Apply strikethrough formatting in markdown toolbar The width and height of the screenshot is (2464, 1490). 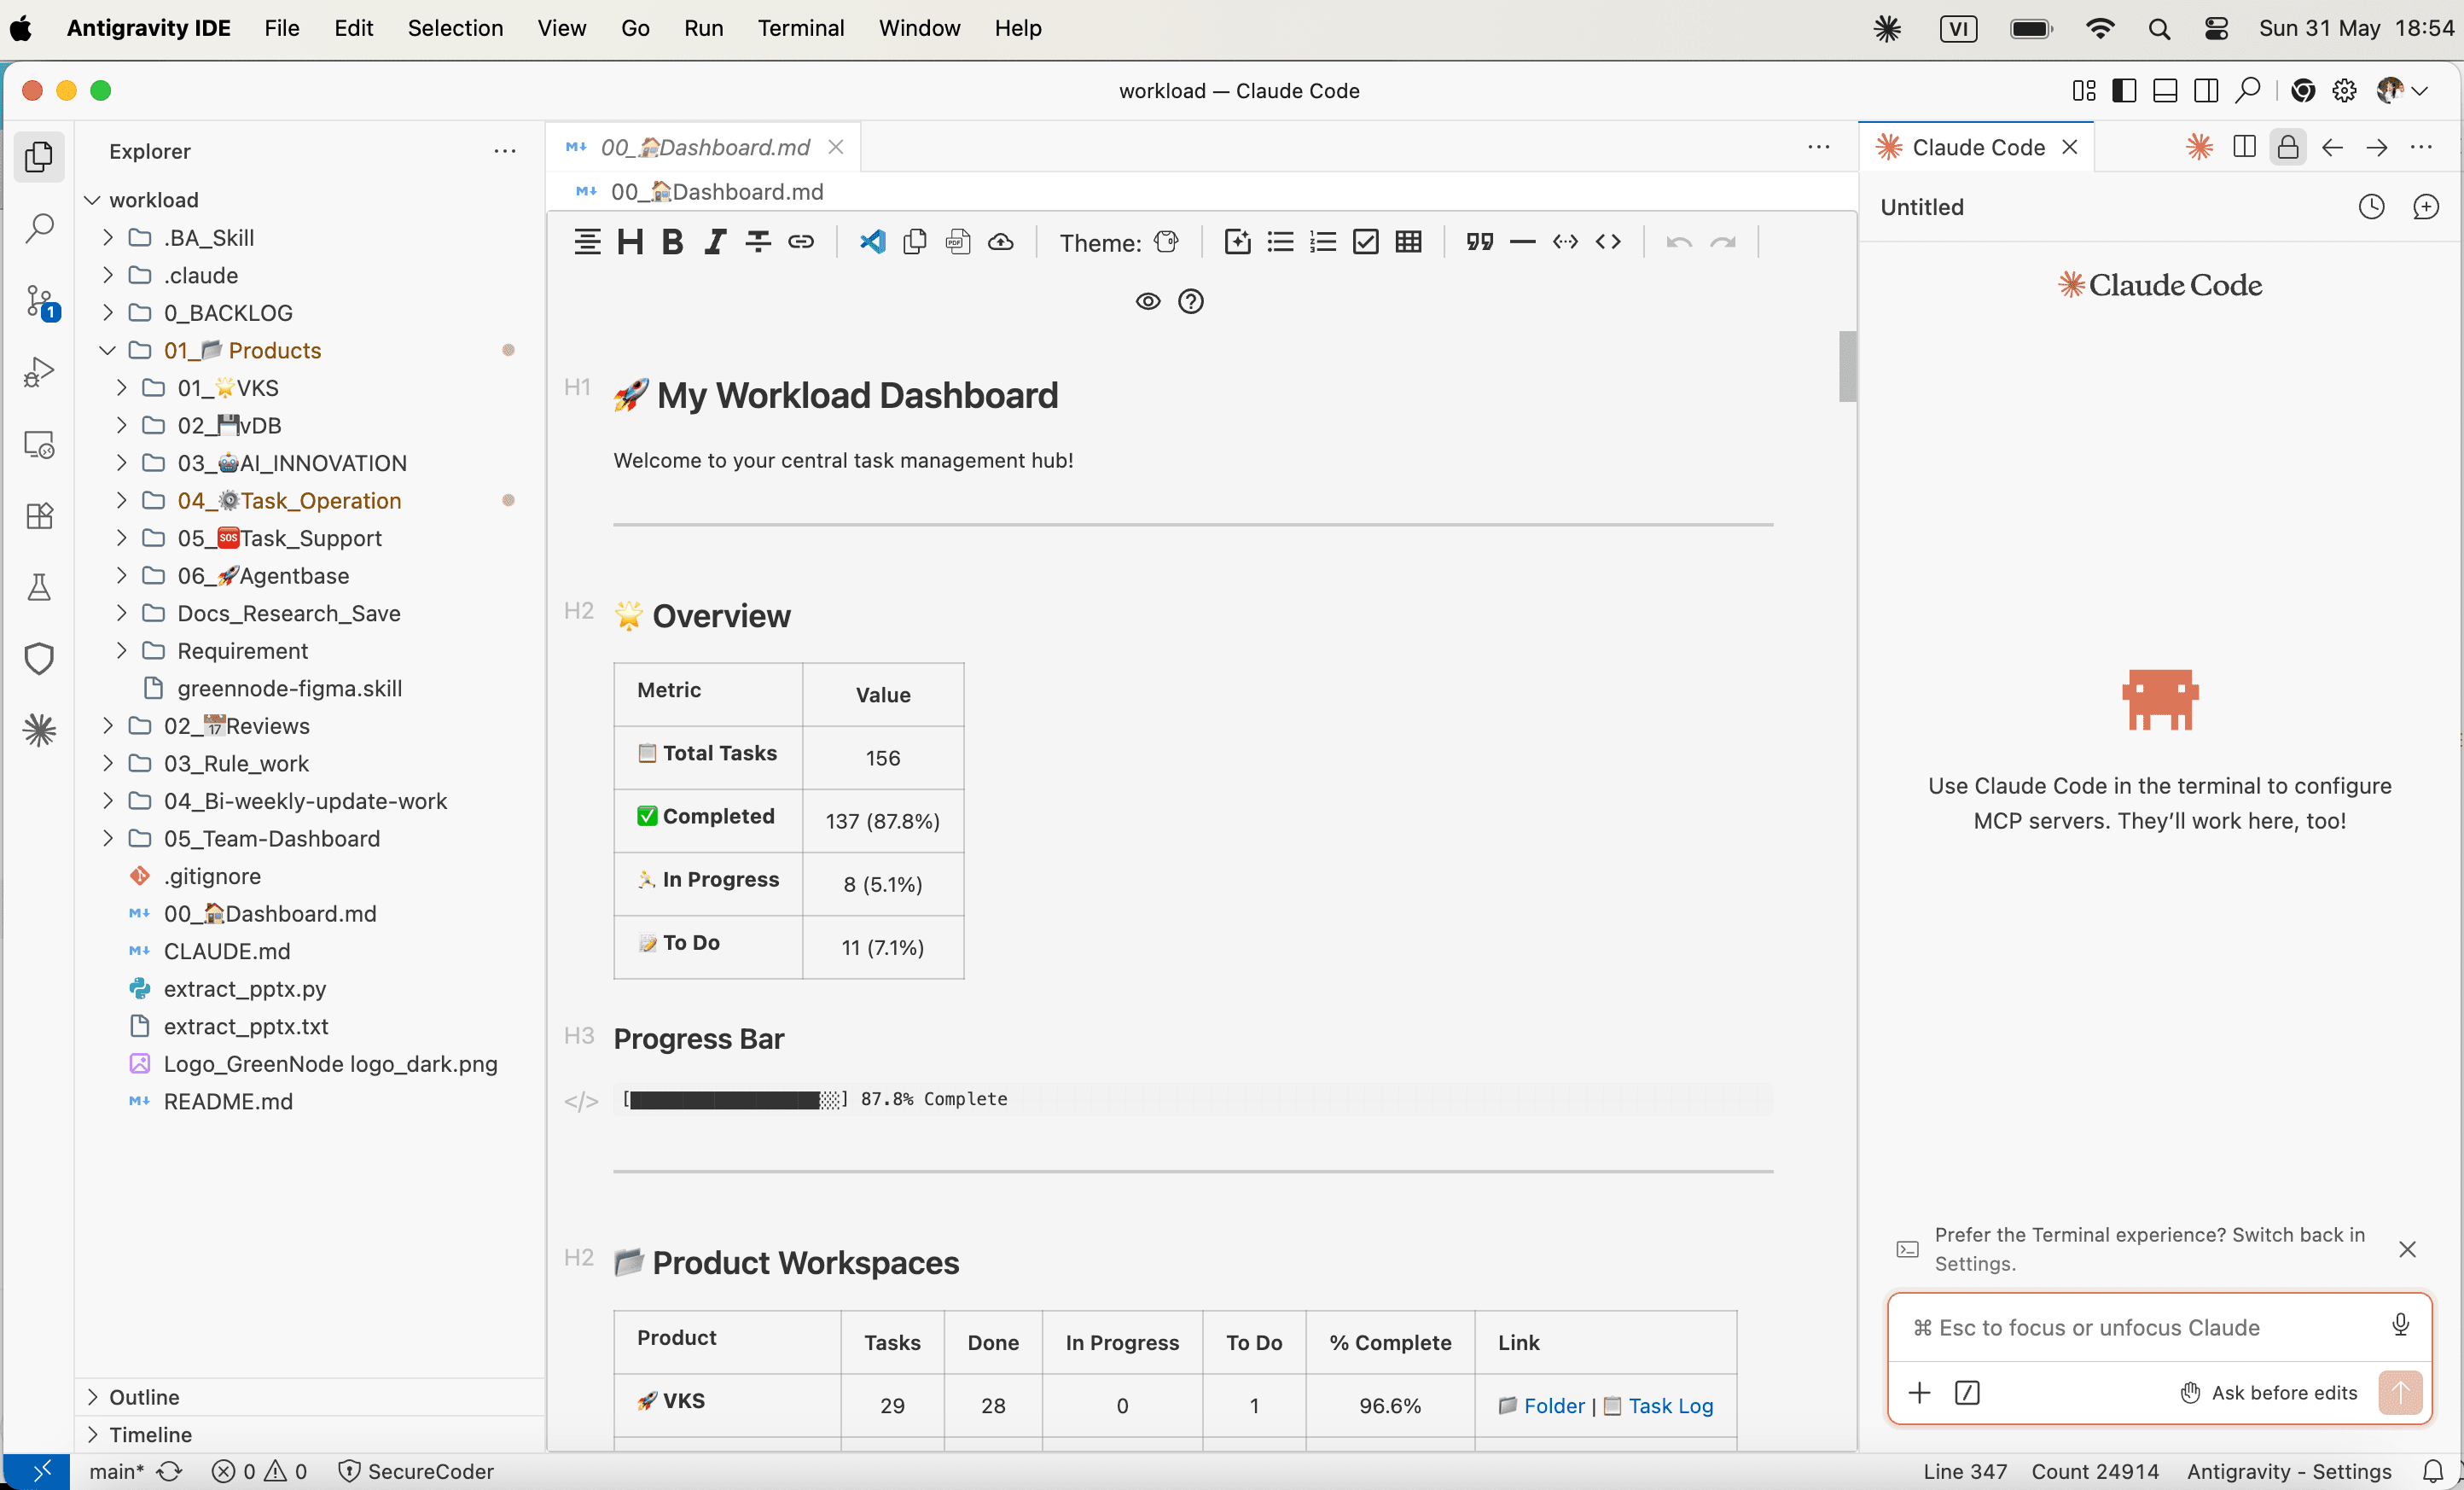(x=758, y=242)
